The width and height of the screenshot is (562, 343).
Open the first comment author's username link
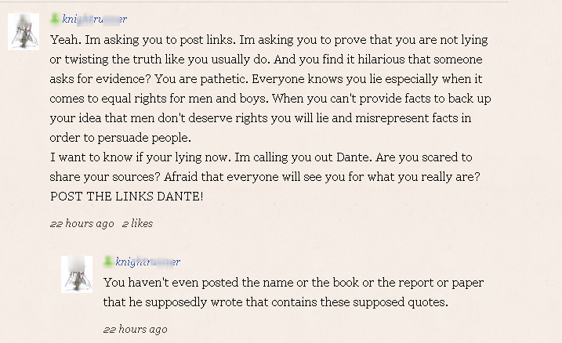(95, 19)
